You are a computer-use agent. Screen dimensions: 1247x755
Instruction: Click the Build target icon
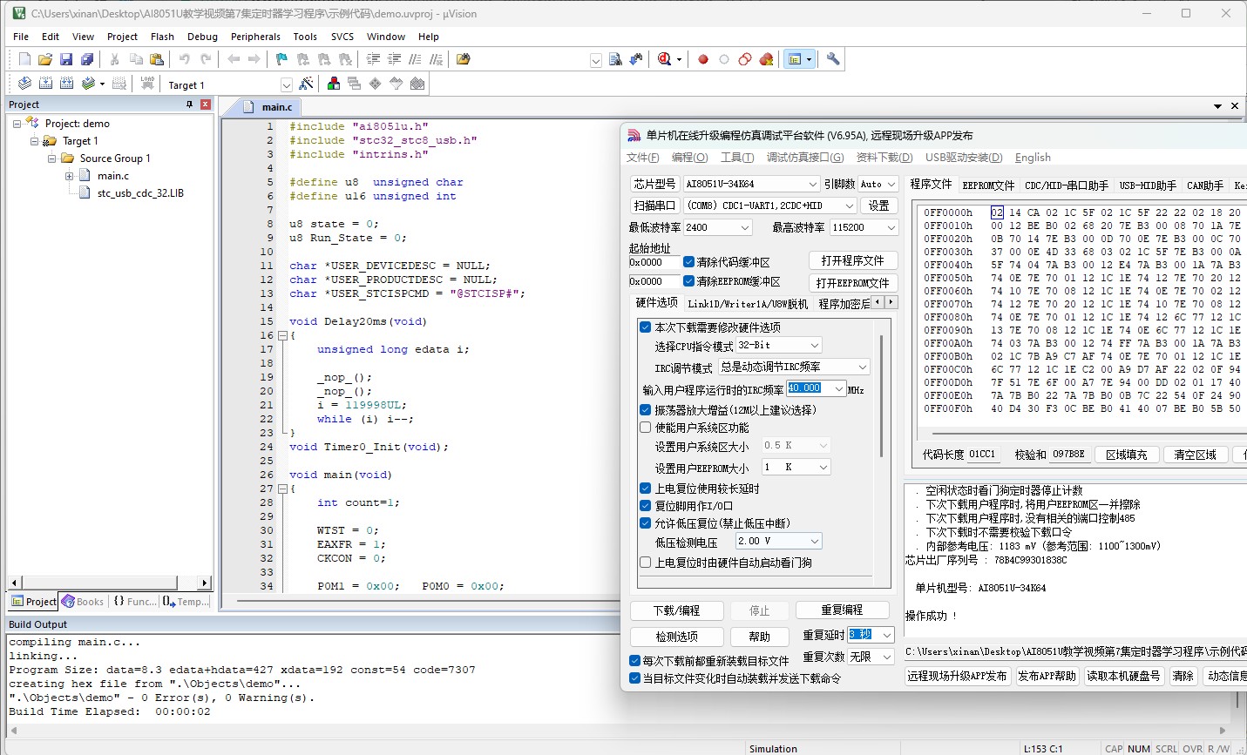pos(45,84)
